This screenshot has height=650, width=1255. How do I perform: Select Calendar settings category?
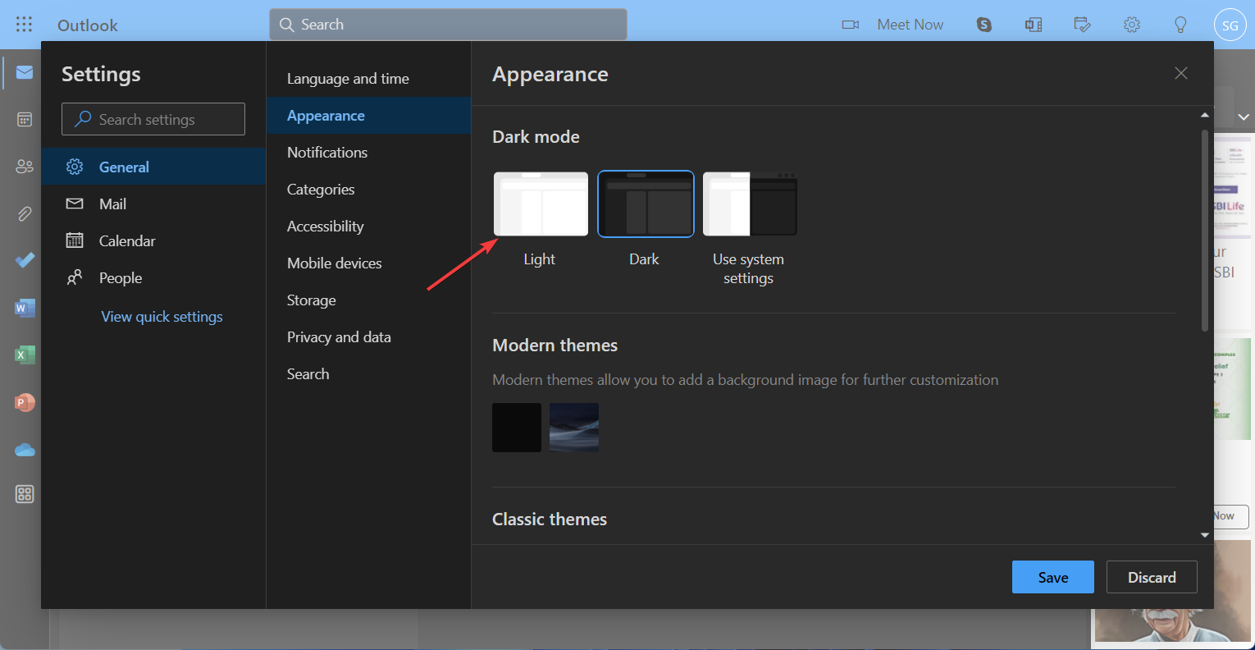(x=153, y=240)
